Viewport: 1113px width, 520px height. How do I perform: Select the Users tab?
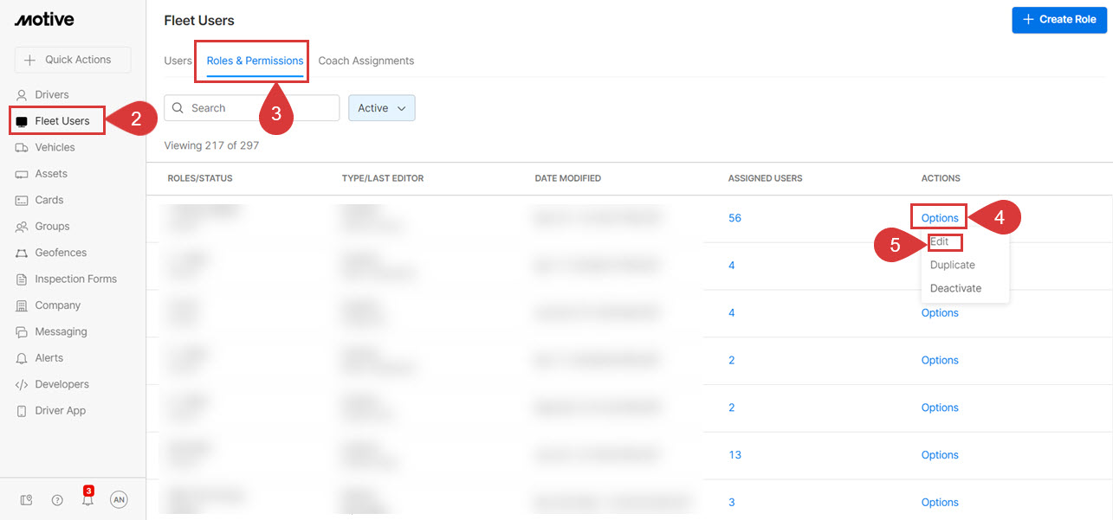click(177, 61)
